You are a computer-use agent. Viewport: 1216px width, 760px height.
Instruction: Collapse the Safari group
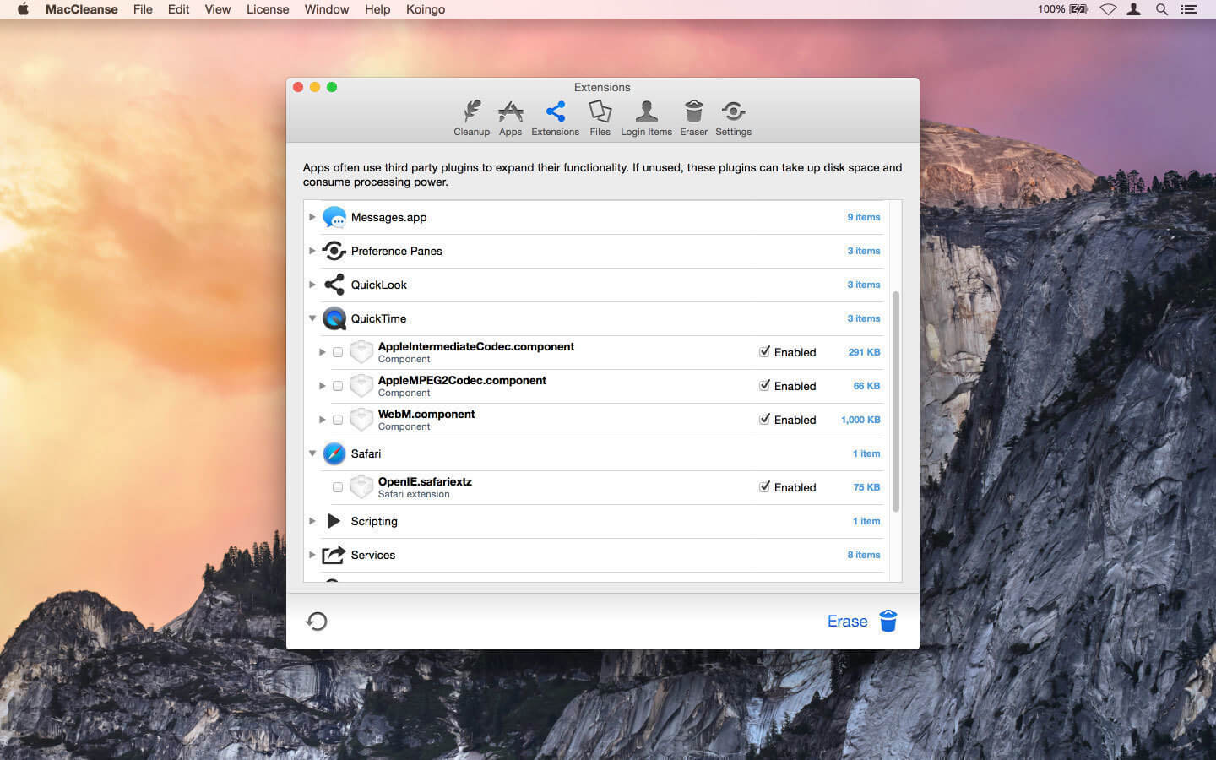312,453
